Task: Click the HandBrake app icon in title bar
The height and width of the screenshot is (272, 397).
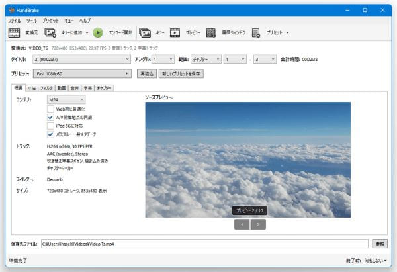Action: click(11, 10)
